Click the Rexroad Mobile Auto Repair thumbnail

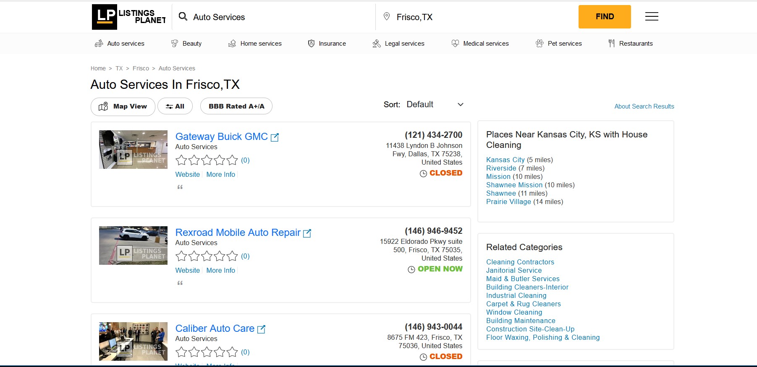[133, 246]
